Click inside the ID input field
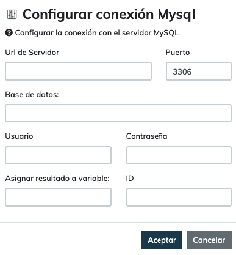The image size is (236, 255). click(x=179, y=198)
